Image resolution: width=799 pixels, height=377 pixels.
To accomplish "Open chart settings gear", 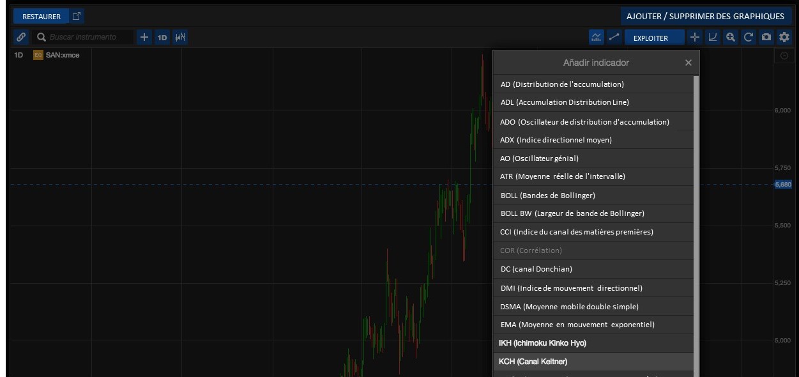I will click(784, 37).
